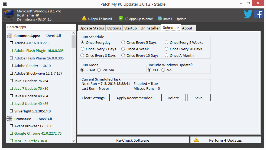Select Once Every 2 Weeks
Screen dimensions: 266x150
pos(166,42)
